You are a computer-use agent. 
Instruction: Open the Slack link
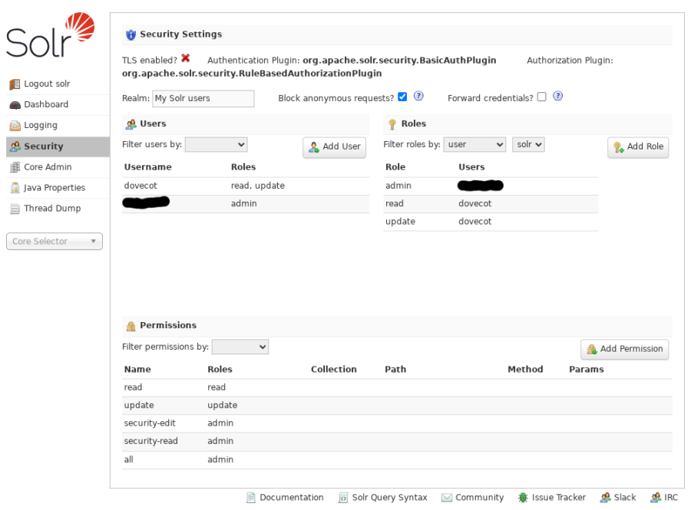tap(618, 498)
